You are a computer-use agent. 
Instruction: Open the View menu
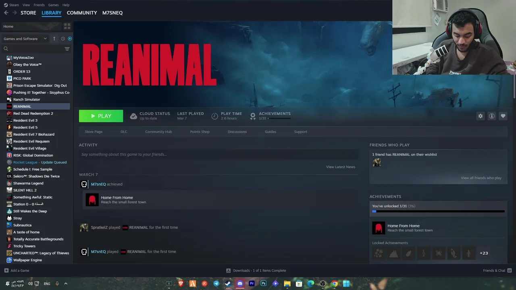26,5
